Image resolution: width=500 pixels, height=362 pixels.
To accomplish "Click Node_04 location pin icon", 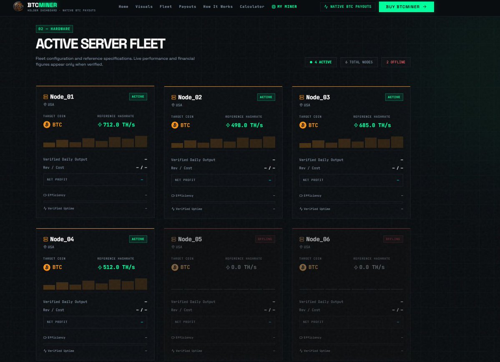I will click(x=45, y=247).
